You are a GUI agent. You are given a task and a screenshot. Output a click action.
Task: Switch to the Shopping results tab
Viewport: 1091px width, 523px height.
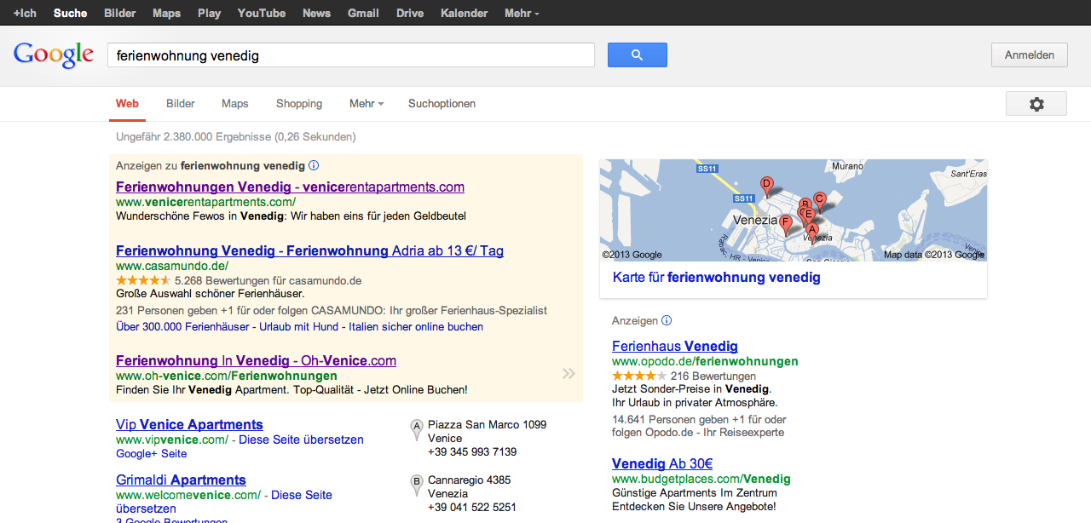coord(299,104)
